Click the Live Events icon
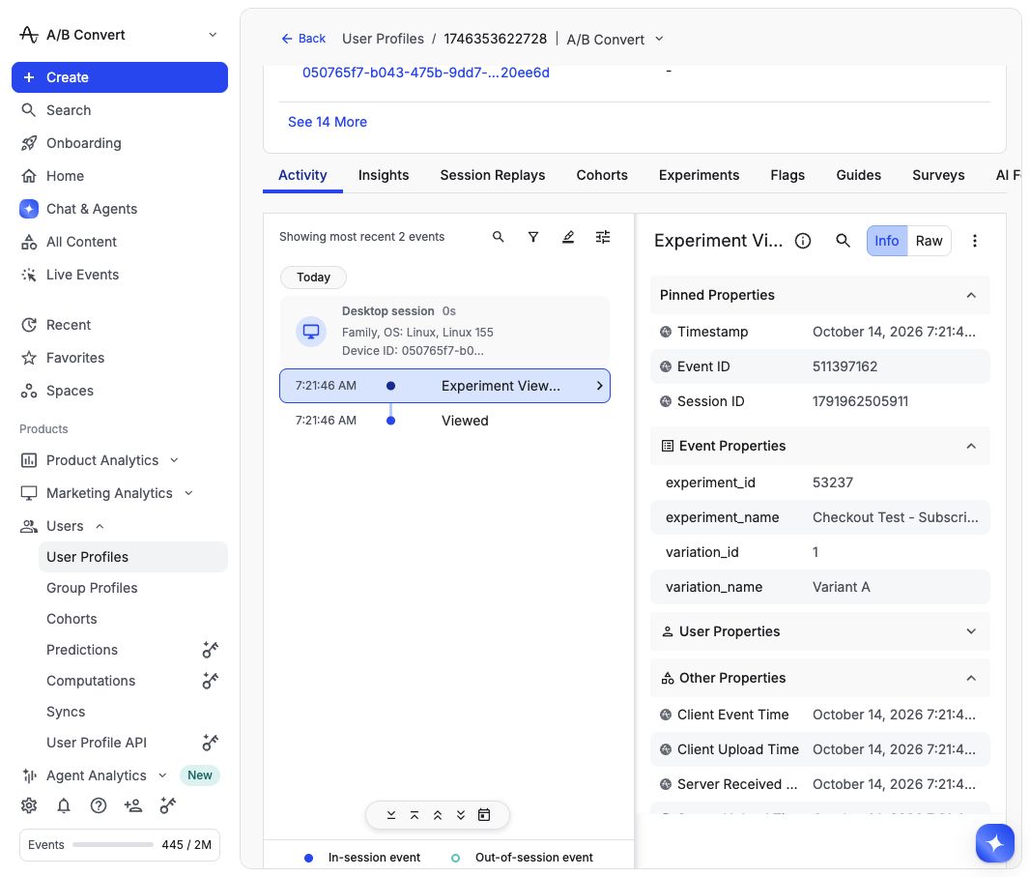 [x=29, y=275]
